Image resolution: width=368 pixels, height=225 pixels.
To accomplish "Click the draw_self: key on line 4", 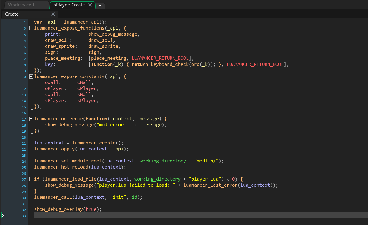I will point(58,40).
